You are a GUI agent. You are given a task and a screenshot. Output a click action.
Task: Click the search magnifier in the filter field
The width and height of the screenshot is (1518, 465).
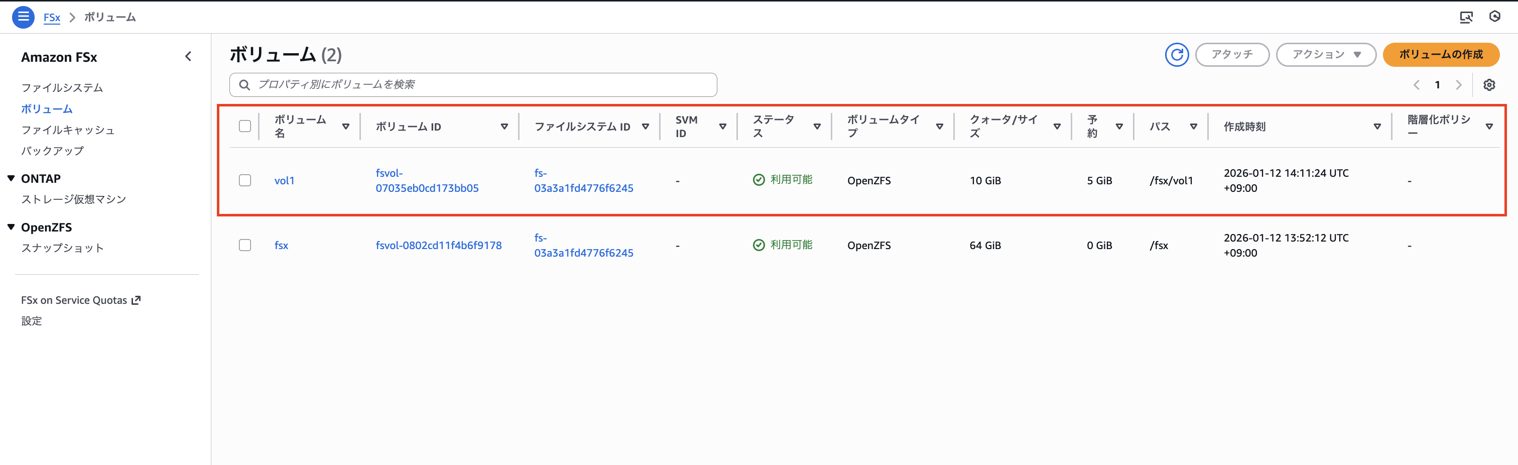click(x=244, y=84)
